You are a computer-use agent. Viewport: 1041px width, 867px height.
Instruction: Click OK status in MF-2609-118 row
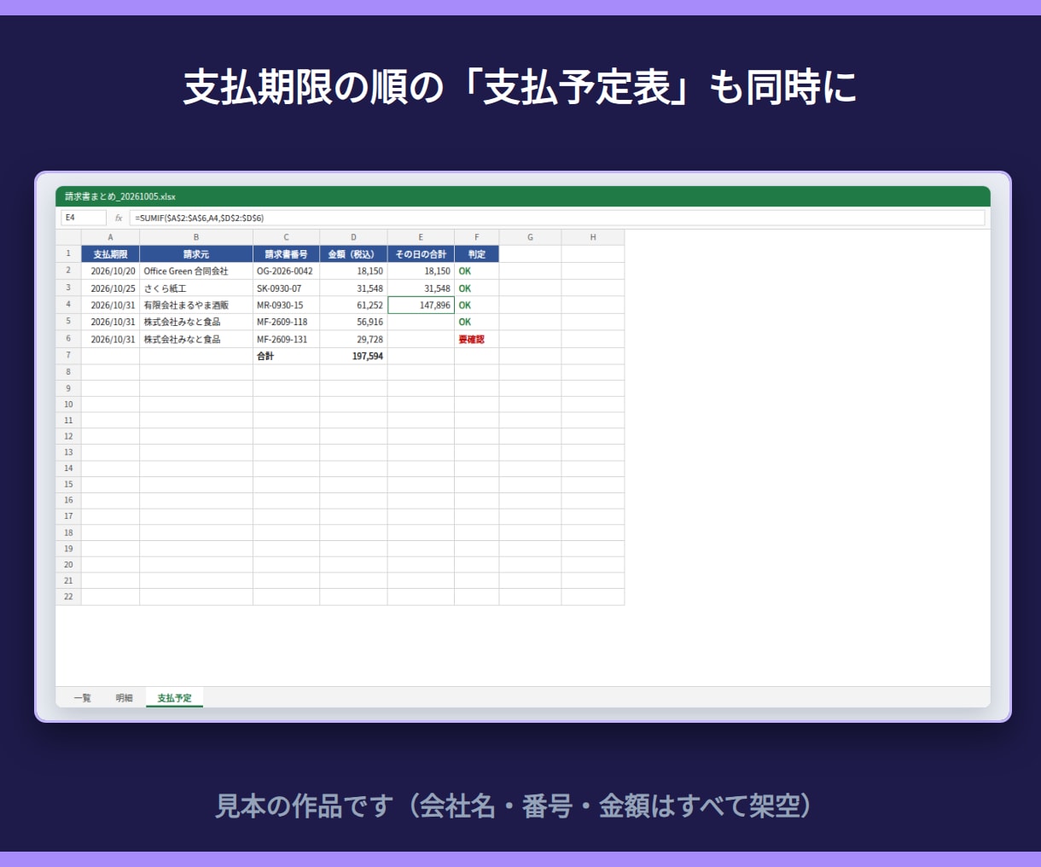pos(477,322)
